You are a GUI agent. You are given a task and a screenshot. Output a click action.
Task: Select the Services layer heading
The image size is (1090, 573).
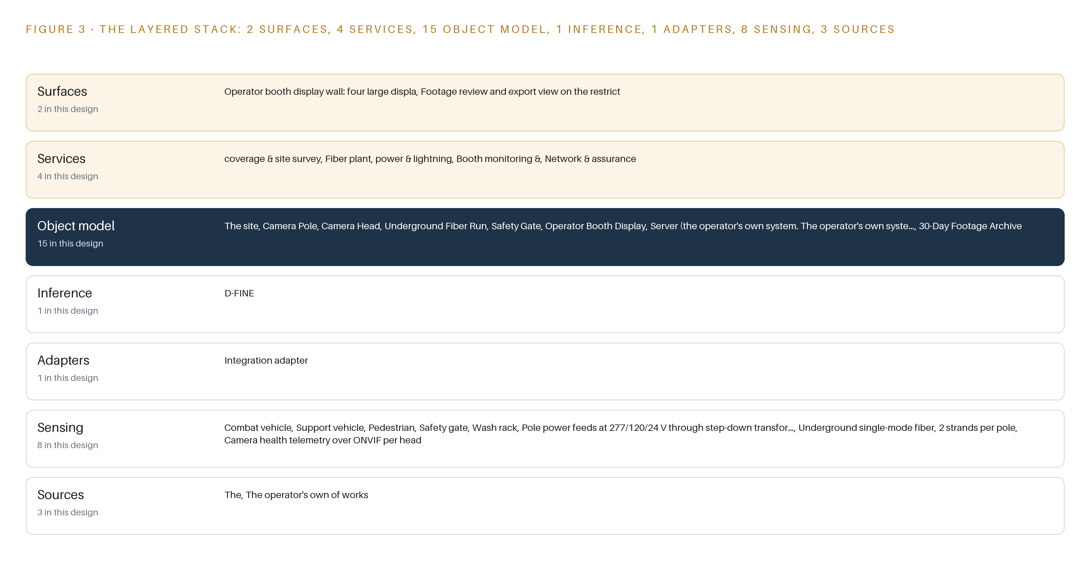coord(61,158)
